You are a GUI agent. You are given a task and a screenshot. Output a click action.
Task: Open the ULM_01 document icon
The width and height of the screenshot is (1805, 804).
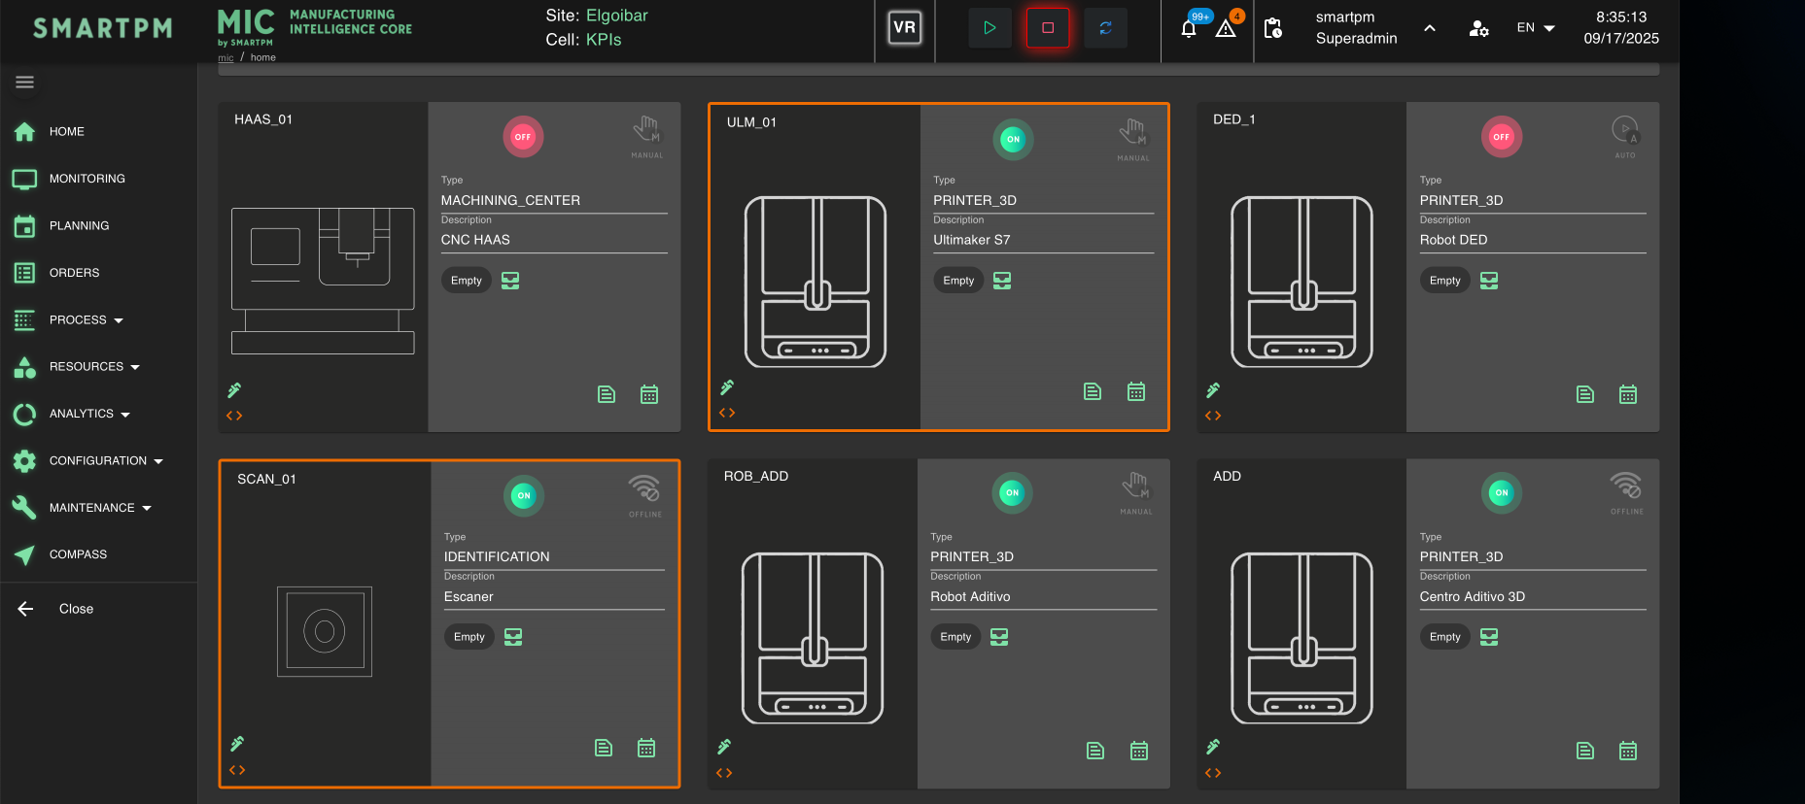1093,391
